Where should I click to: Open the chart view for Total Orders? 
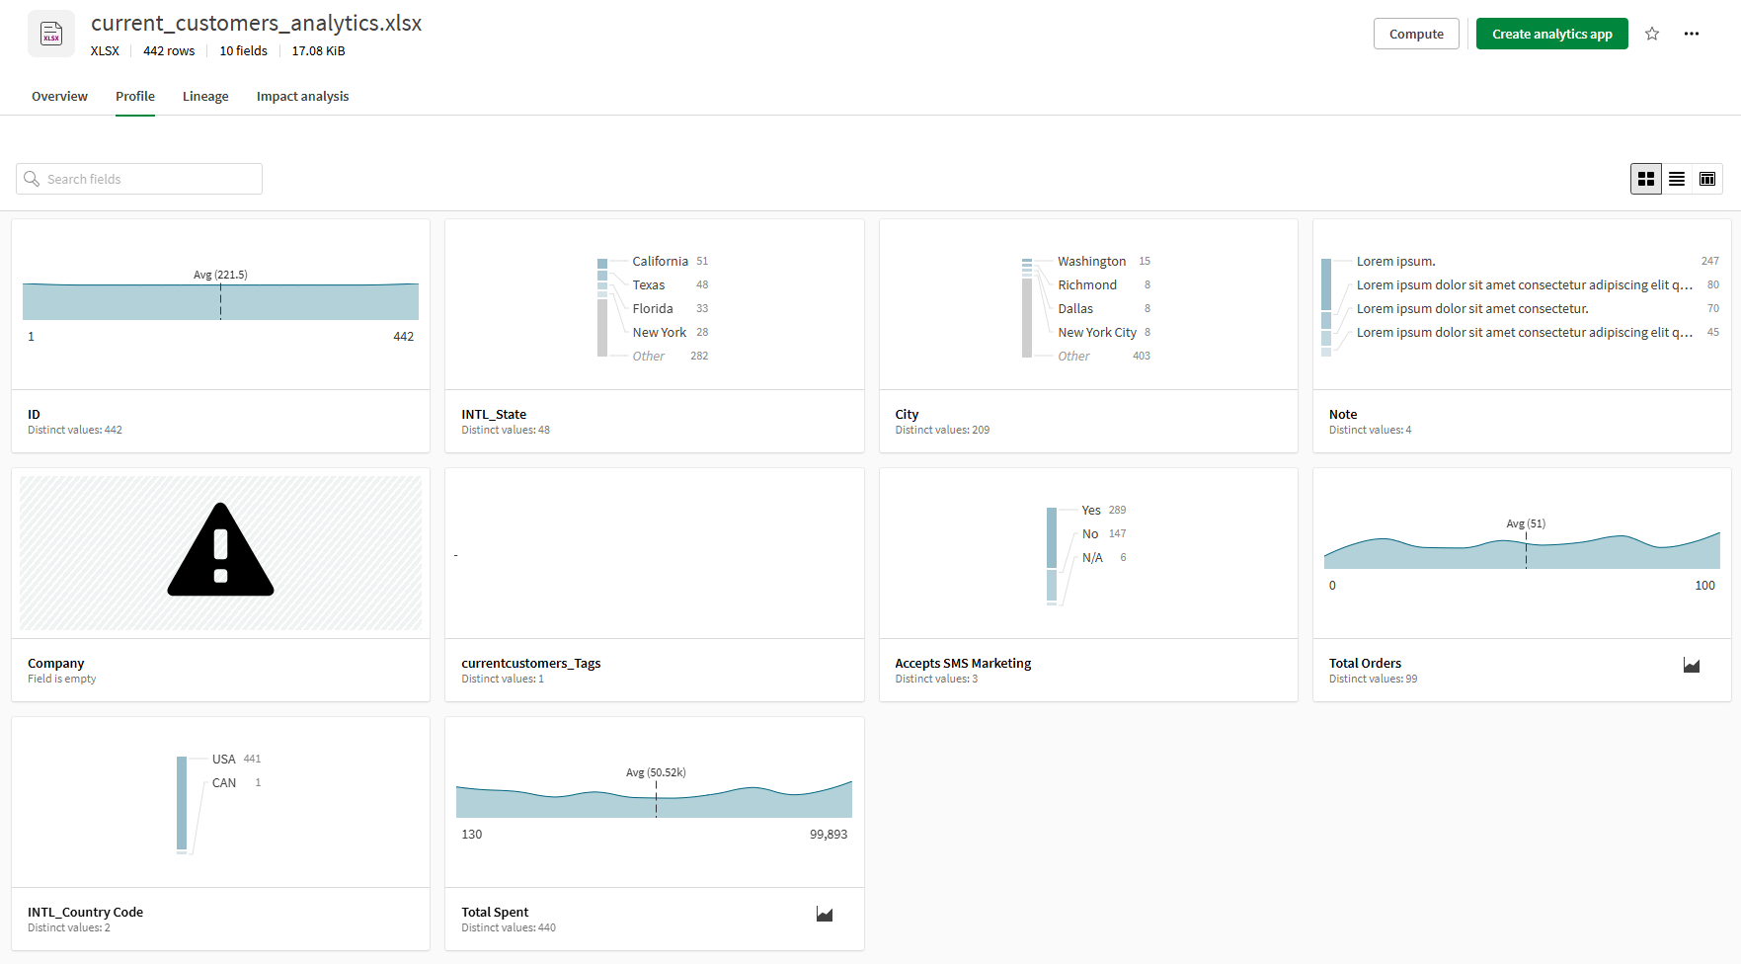[x=1692, y=666]
